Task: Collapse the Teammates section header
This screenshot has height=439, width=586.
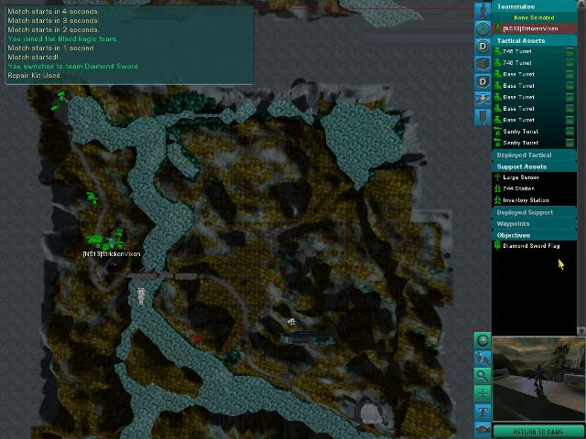Action: click(534, 6)
